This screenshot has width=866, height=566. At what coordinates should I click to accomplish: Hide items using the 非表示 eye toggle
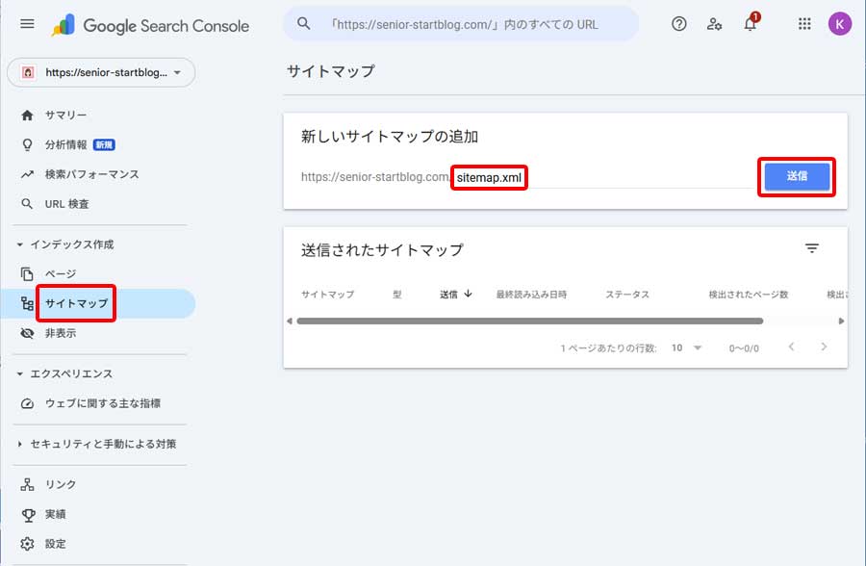tap(29, 331)
